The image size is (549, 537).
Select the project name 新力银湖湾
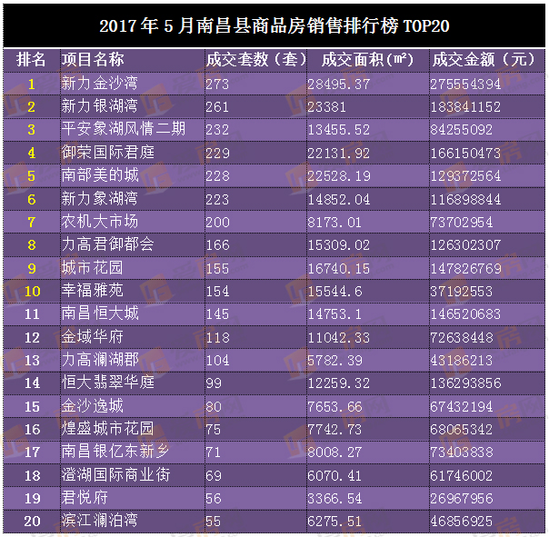pyautogui.click(x=100, y=106)
